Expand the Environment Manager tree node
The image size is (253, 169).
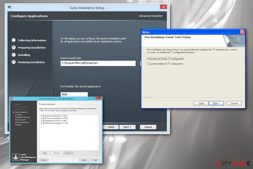coord(42,118)
